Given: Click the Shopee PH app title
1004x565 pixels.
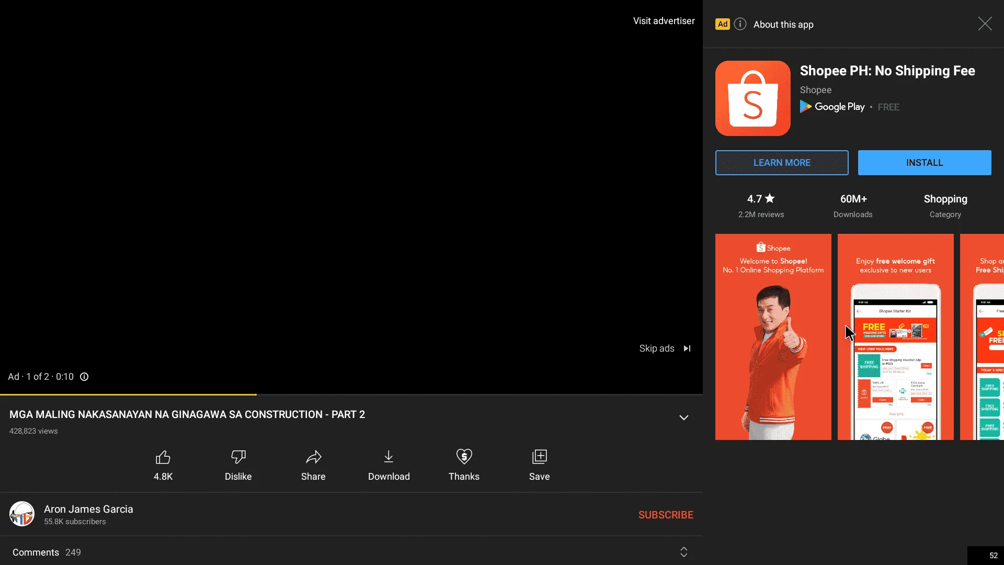Looking at the screenshot, I should (887, 71).
